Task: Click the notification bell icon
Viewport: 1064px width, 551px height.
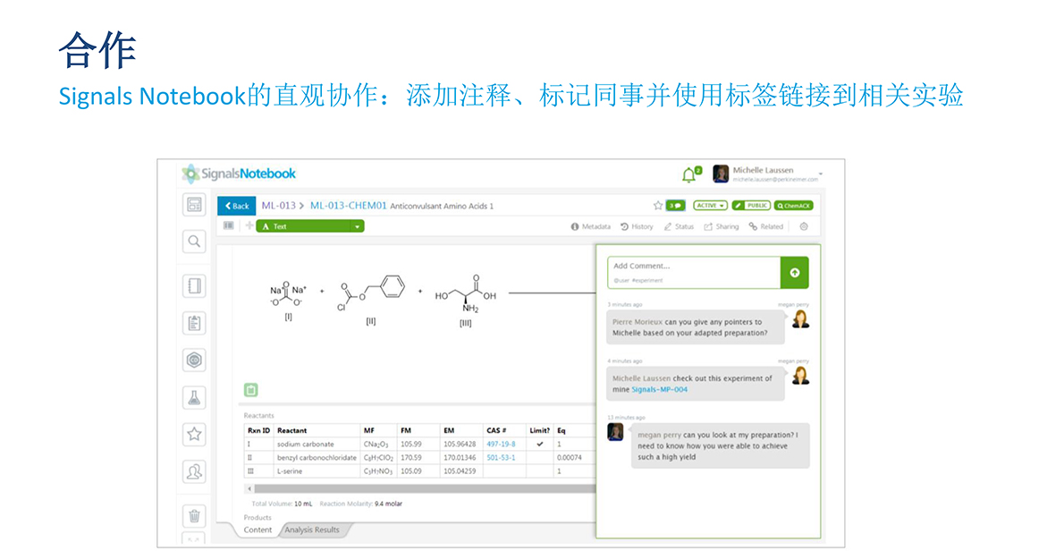Action: tap(688, 175)
